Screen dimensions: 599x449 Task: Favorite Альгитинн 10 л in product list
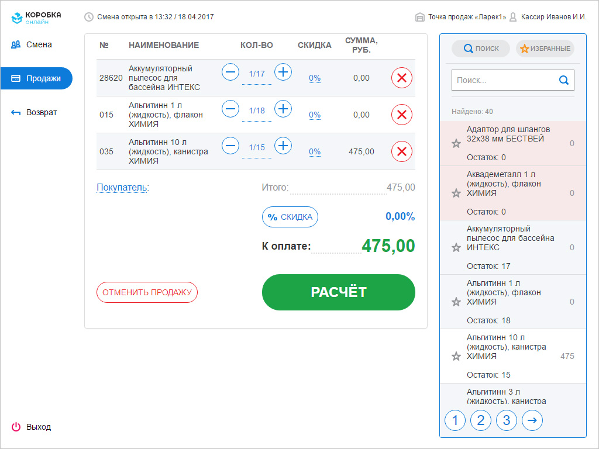tap(456, 357)
